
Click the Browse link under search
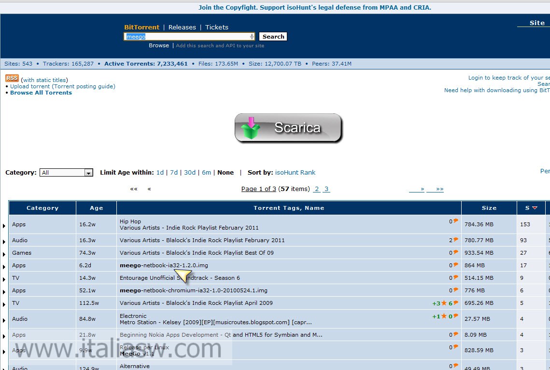point(159,45)
